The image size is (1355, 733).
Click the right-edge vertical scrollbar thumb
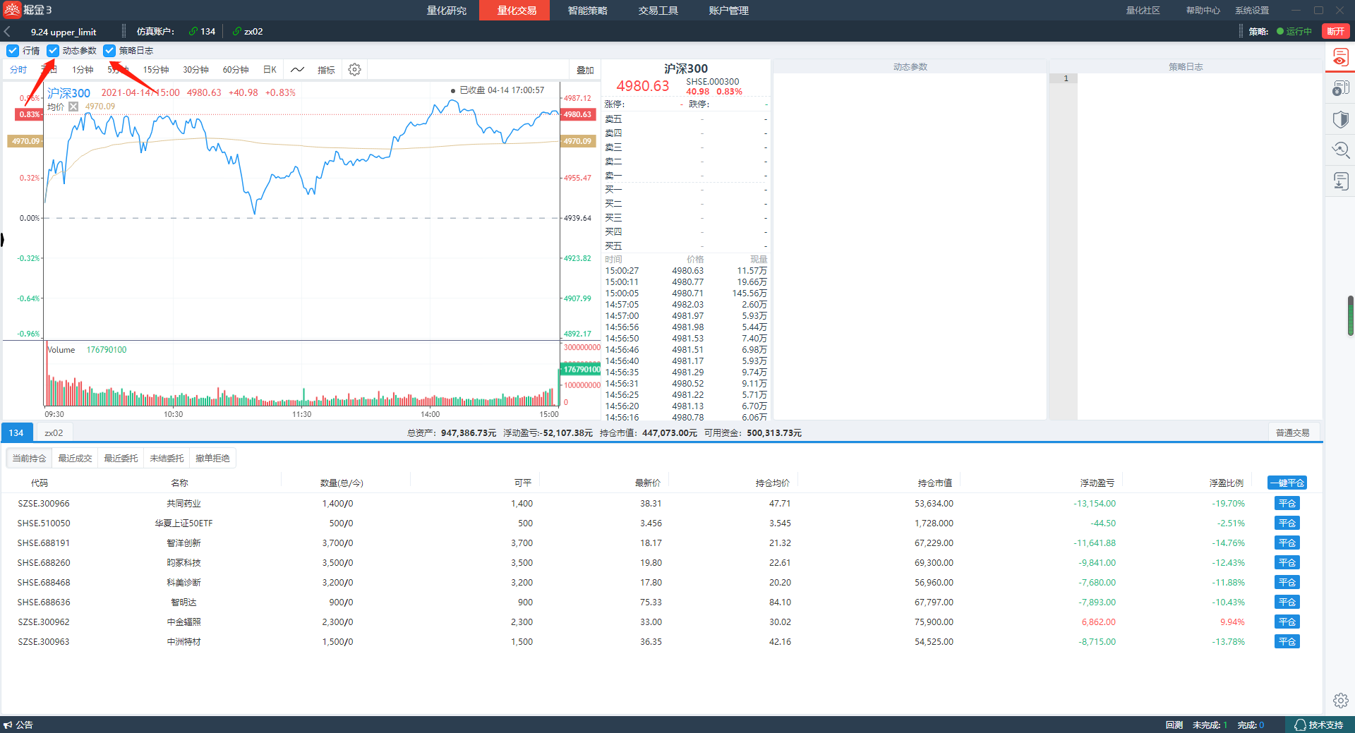coord(1351,316)
